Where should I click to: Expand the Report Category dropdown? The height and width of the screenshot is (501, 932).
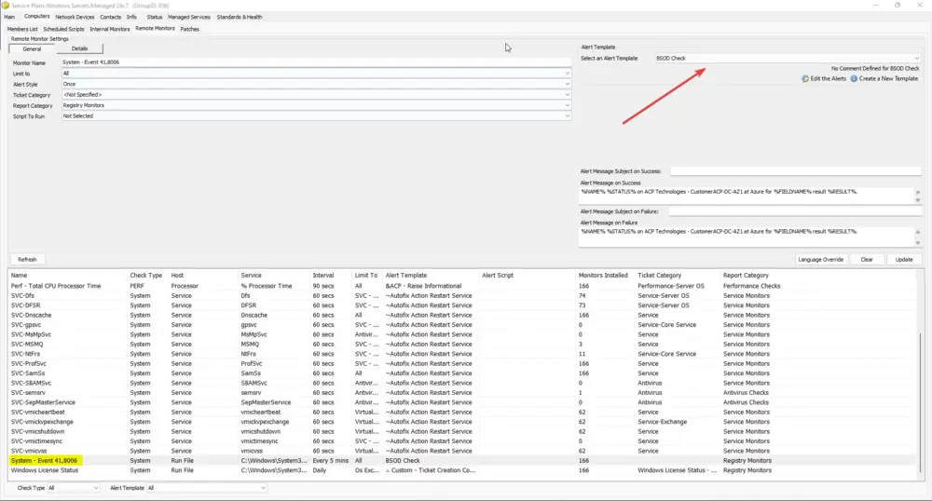[567, 105]
